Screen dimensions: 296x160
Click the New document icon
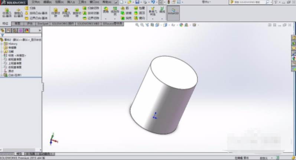click(x=122, y=2)
